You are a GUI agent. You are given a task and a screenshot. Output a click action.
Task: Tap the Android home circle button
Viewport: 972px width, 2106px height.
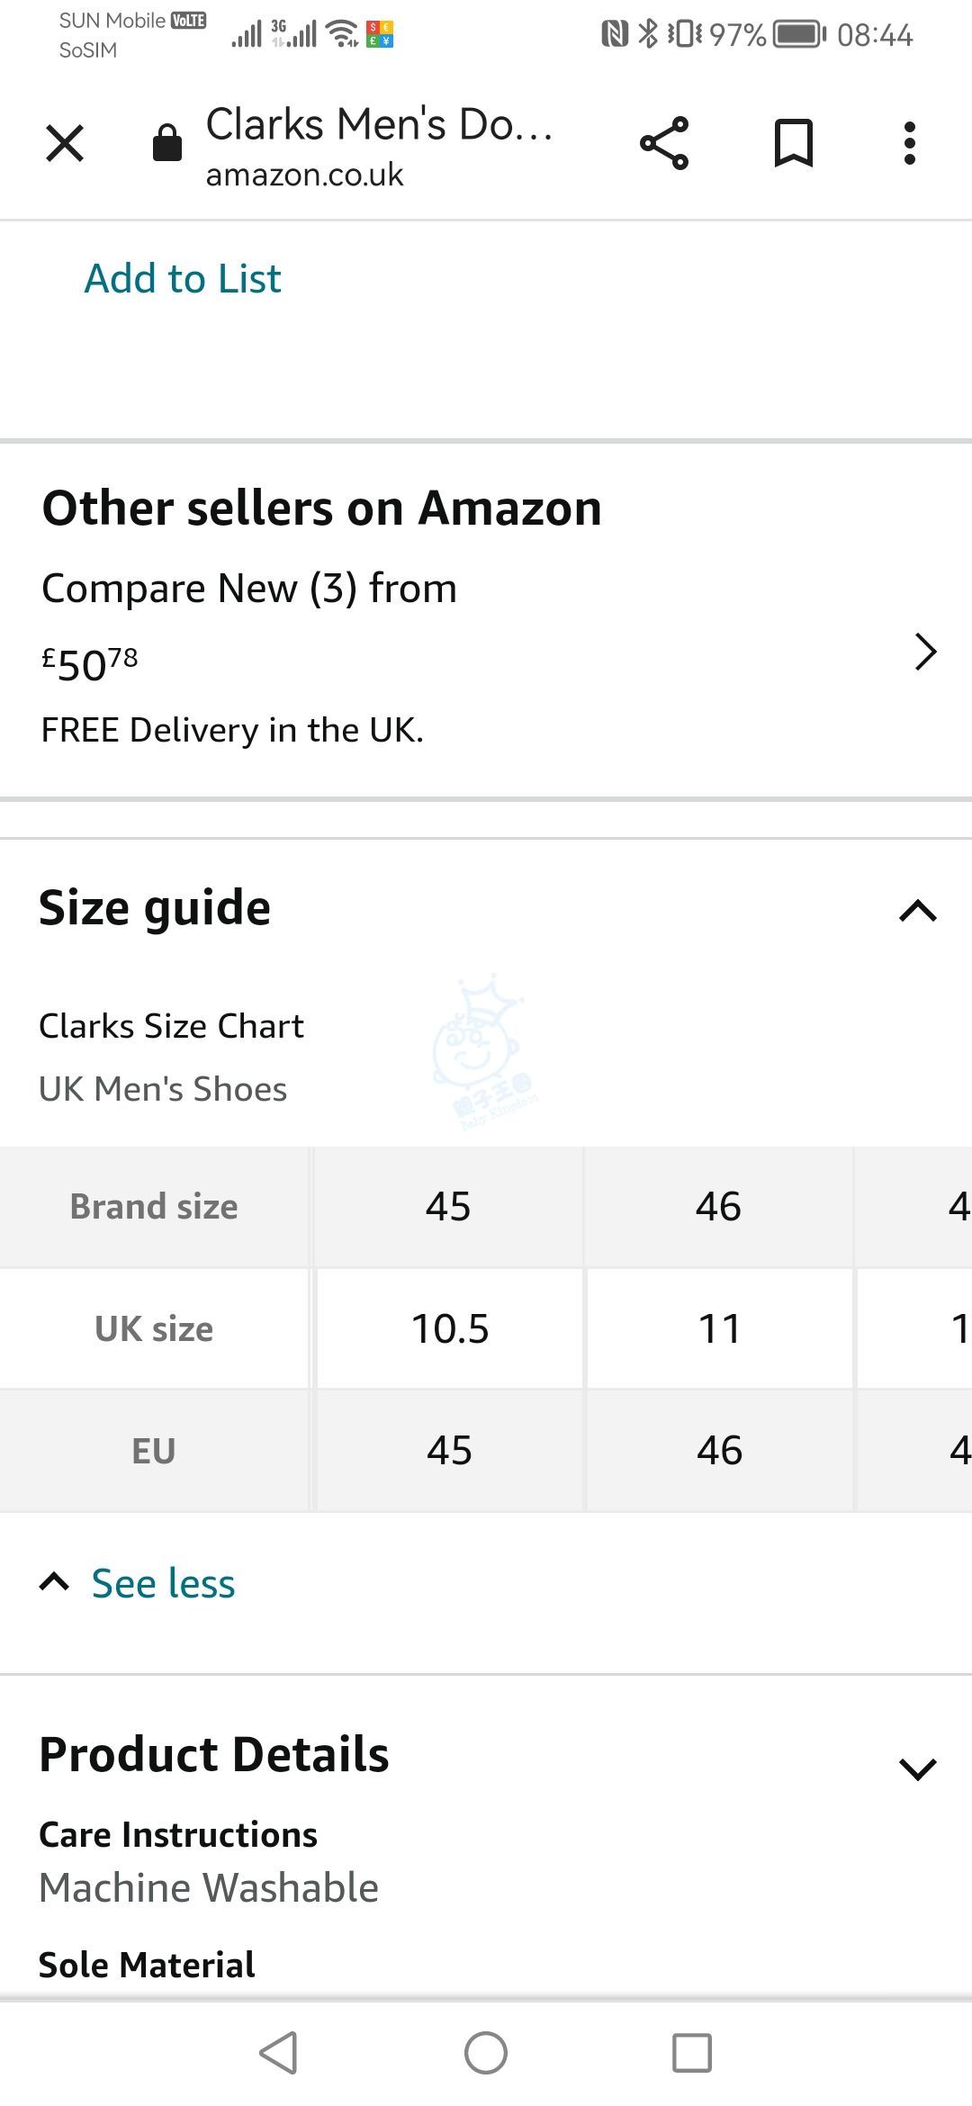coord(486,2053)
